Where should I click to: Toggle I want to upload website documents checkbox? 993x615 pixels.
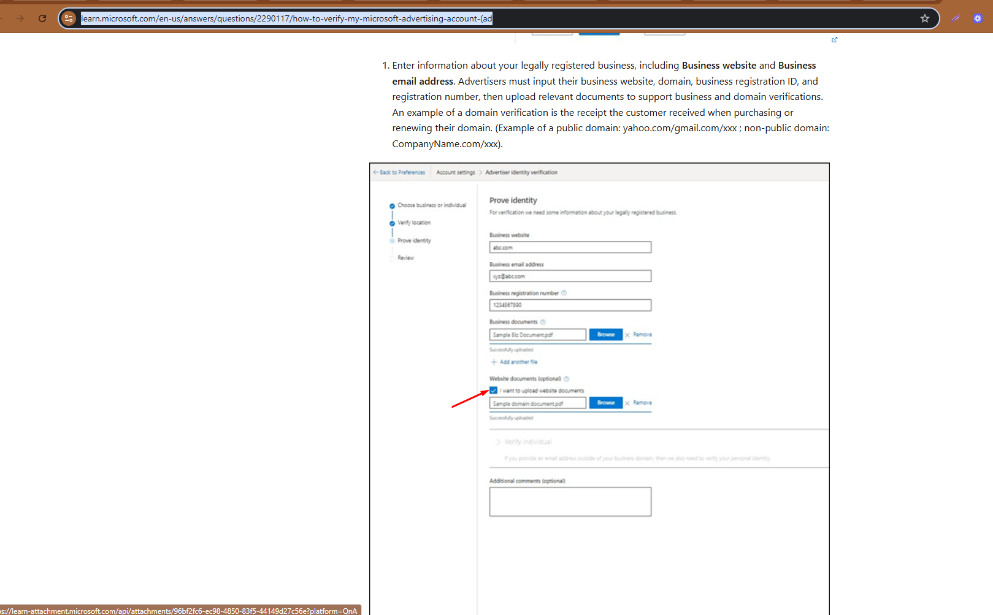[x=494, y=391]
